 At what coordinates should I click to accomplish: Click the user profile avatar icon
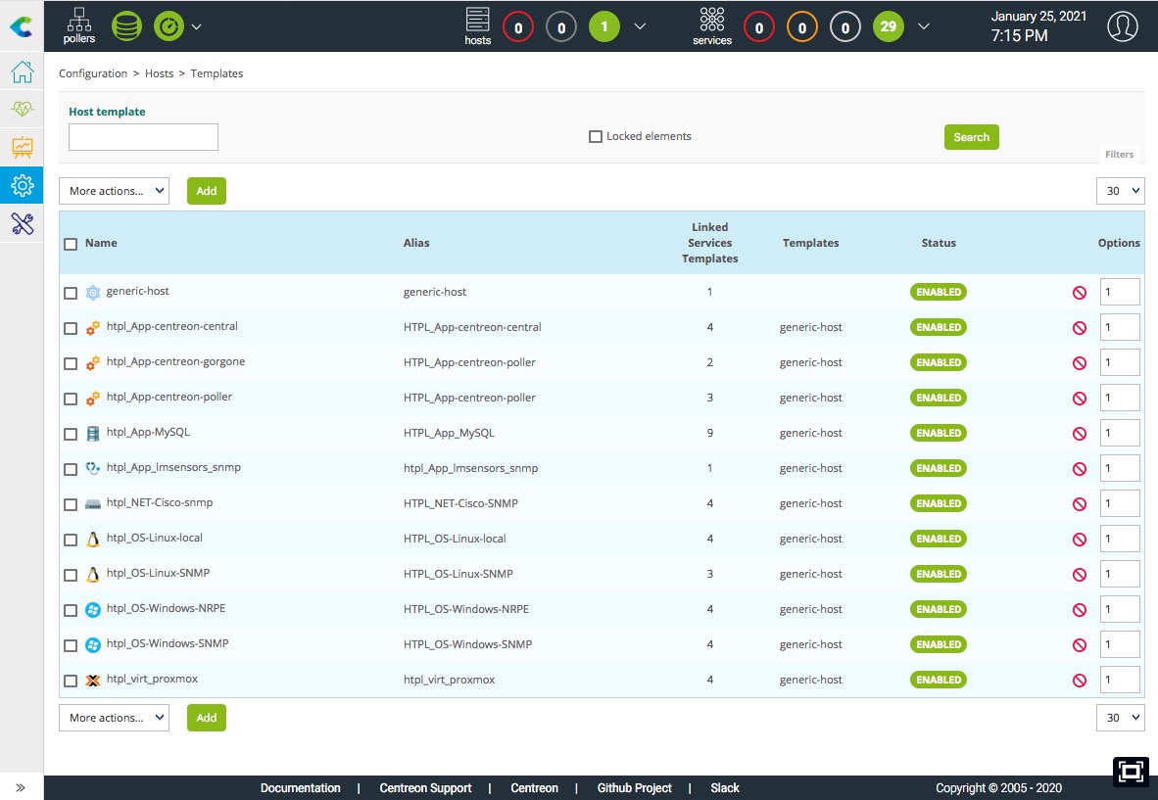click(x=1123, y=26)
